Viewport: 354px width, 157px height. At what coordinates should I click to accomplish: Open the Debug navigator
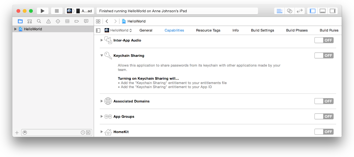pos(67,21)
